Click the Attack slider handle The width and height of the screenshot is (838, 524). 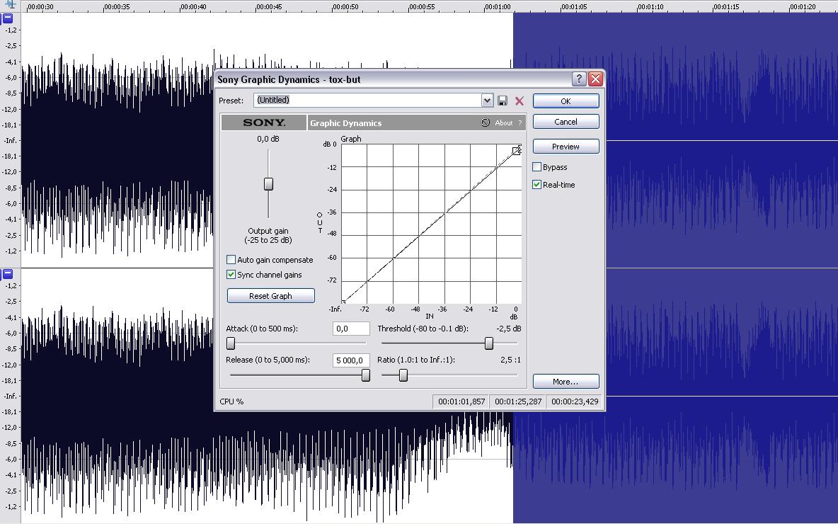coord(231,343)
